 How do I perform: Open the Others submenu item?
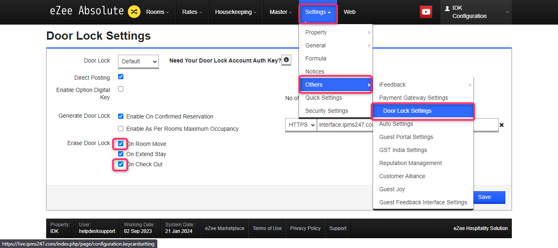pos(336,85)
